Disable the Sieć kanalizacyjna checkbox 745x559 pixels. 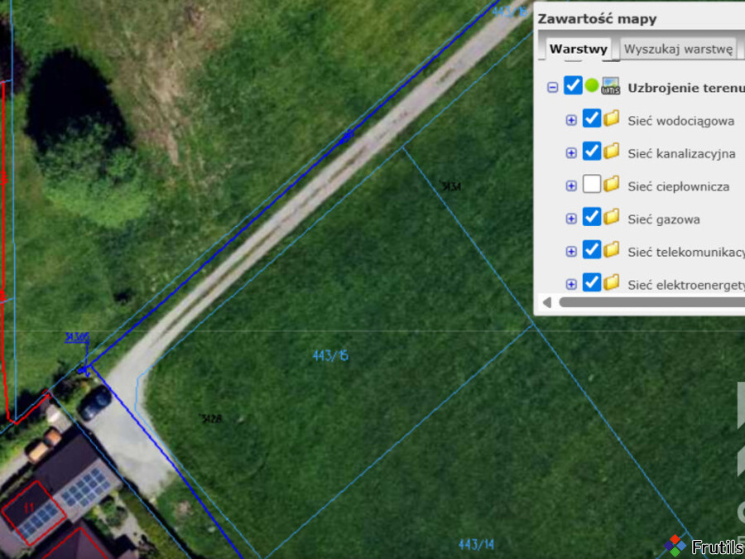(592, 152)
